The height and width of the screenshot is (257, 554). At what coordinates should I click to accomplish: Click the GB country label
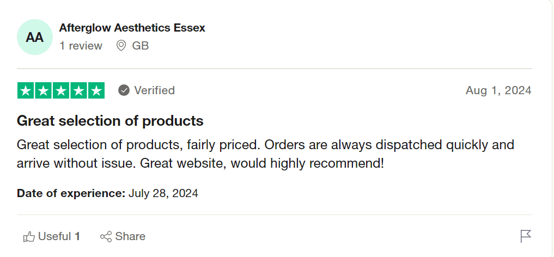[141, 46]
